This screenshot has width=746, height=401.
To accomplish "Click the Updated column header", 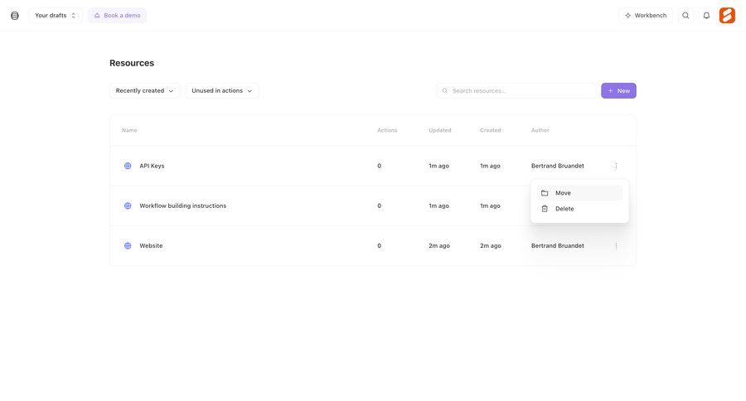I will [439, 130].
